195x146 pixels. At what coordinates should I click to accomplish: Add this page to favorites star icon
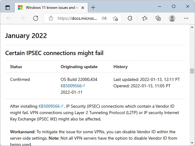pos(115,18)
